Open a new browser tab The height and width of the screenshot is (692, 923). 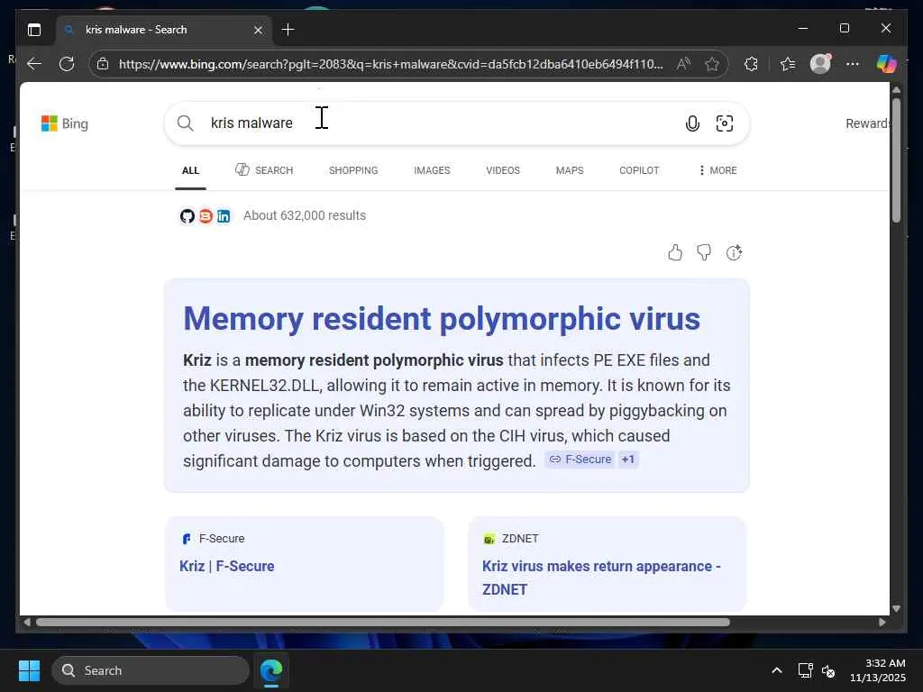point(288,30)
